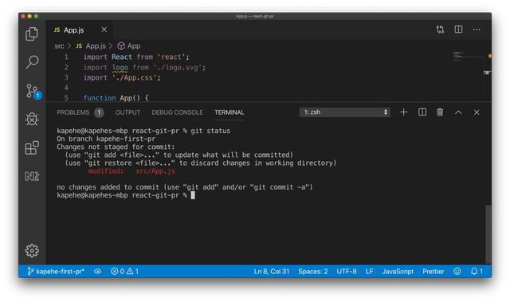Switch to the PROBLEMS panel tab
Viewport: 510px width, 302px height.
[x=80, y=112]
